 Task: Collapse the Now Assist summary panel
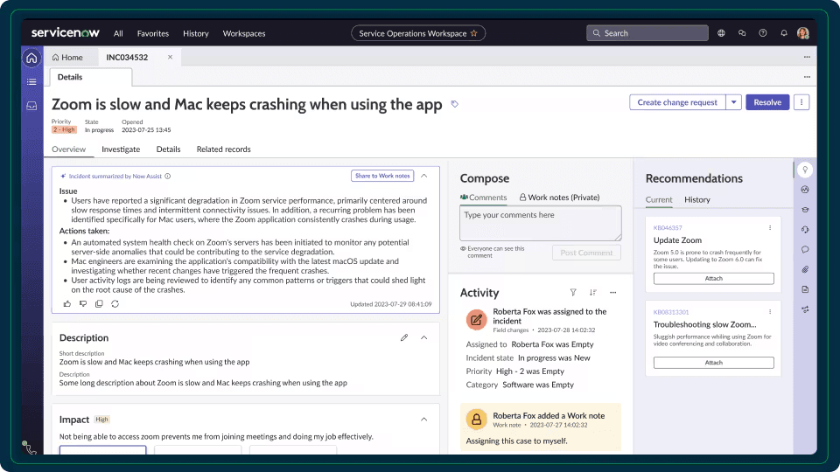coord(424,176)
